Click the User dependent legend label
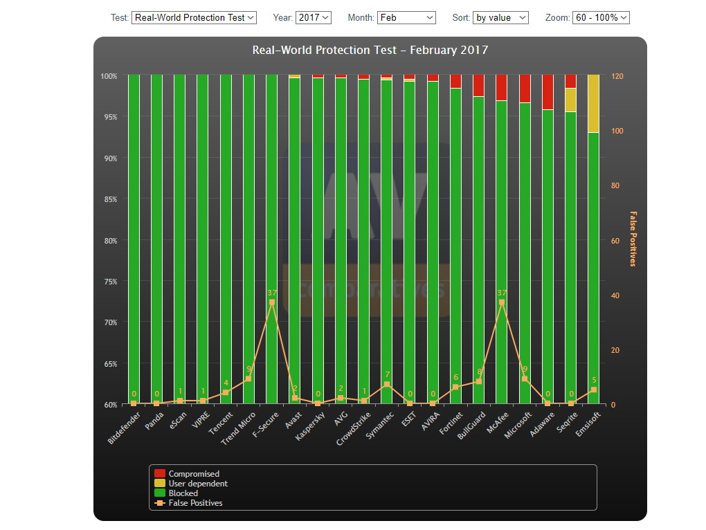The width and height of the screenshot is (706, 530). pyautogui.click(x=198, y=483)
